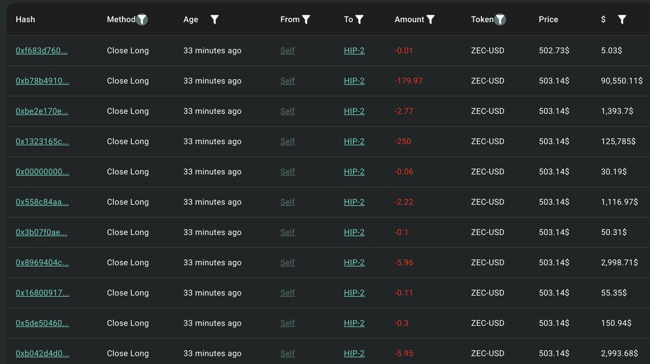
Task: Click the 0x3b07f0ae... hash link
Action: 42,232
